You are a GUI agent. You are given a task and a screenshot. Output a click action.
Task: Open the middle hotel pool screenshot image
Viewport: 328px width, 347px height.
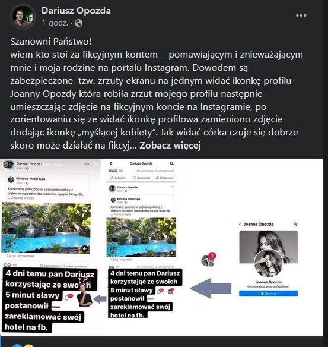click(x=141, y=237)
